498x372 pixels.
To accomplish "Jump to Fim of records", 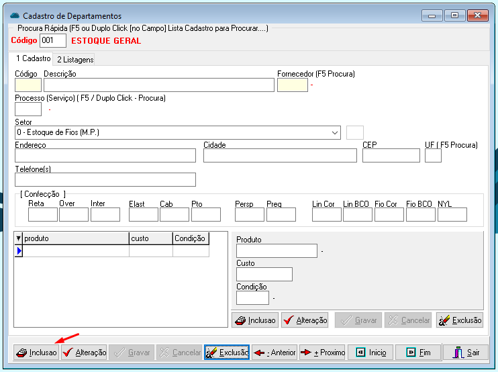I will pos(417,353).
